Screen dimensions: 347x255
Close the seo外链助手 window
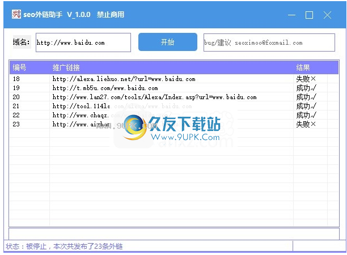(327, 15)
